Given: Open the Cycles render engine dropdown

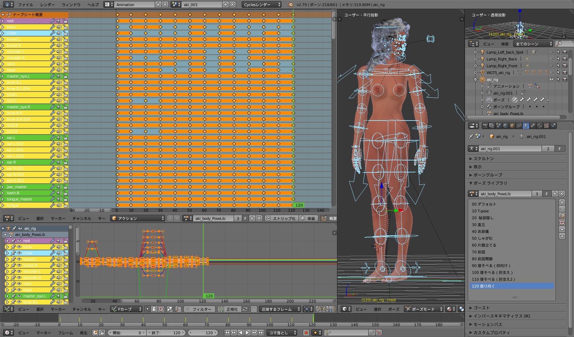Looking at the screenshot, I should click(x=262, y=4).
